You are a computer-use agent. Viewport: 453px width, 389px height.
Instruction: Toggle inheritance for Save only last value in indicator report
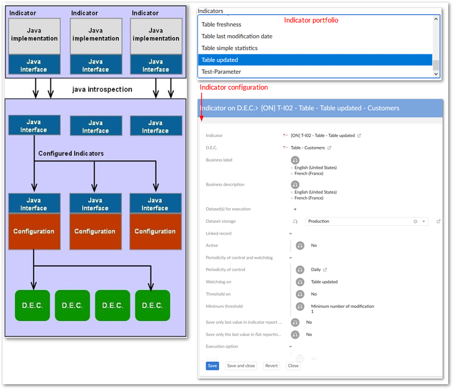[x=295, y=322]
